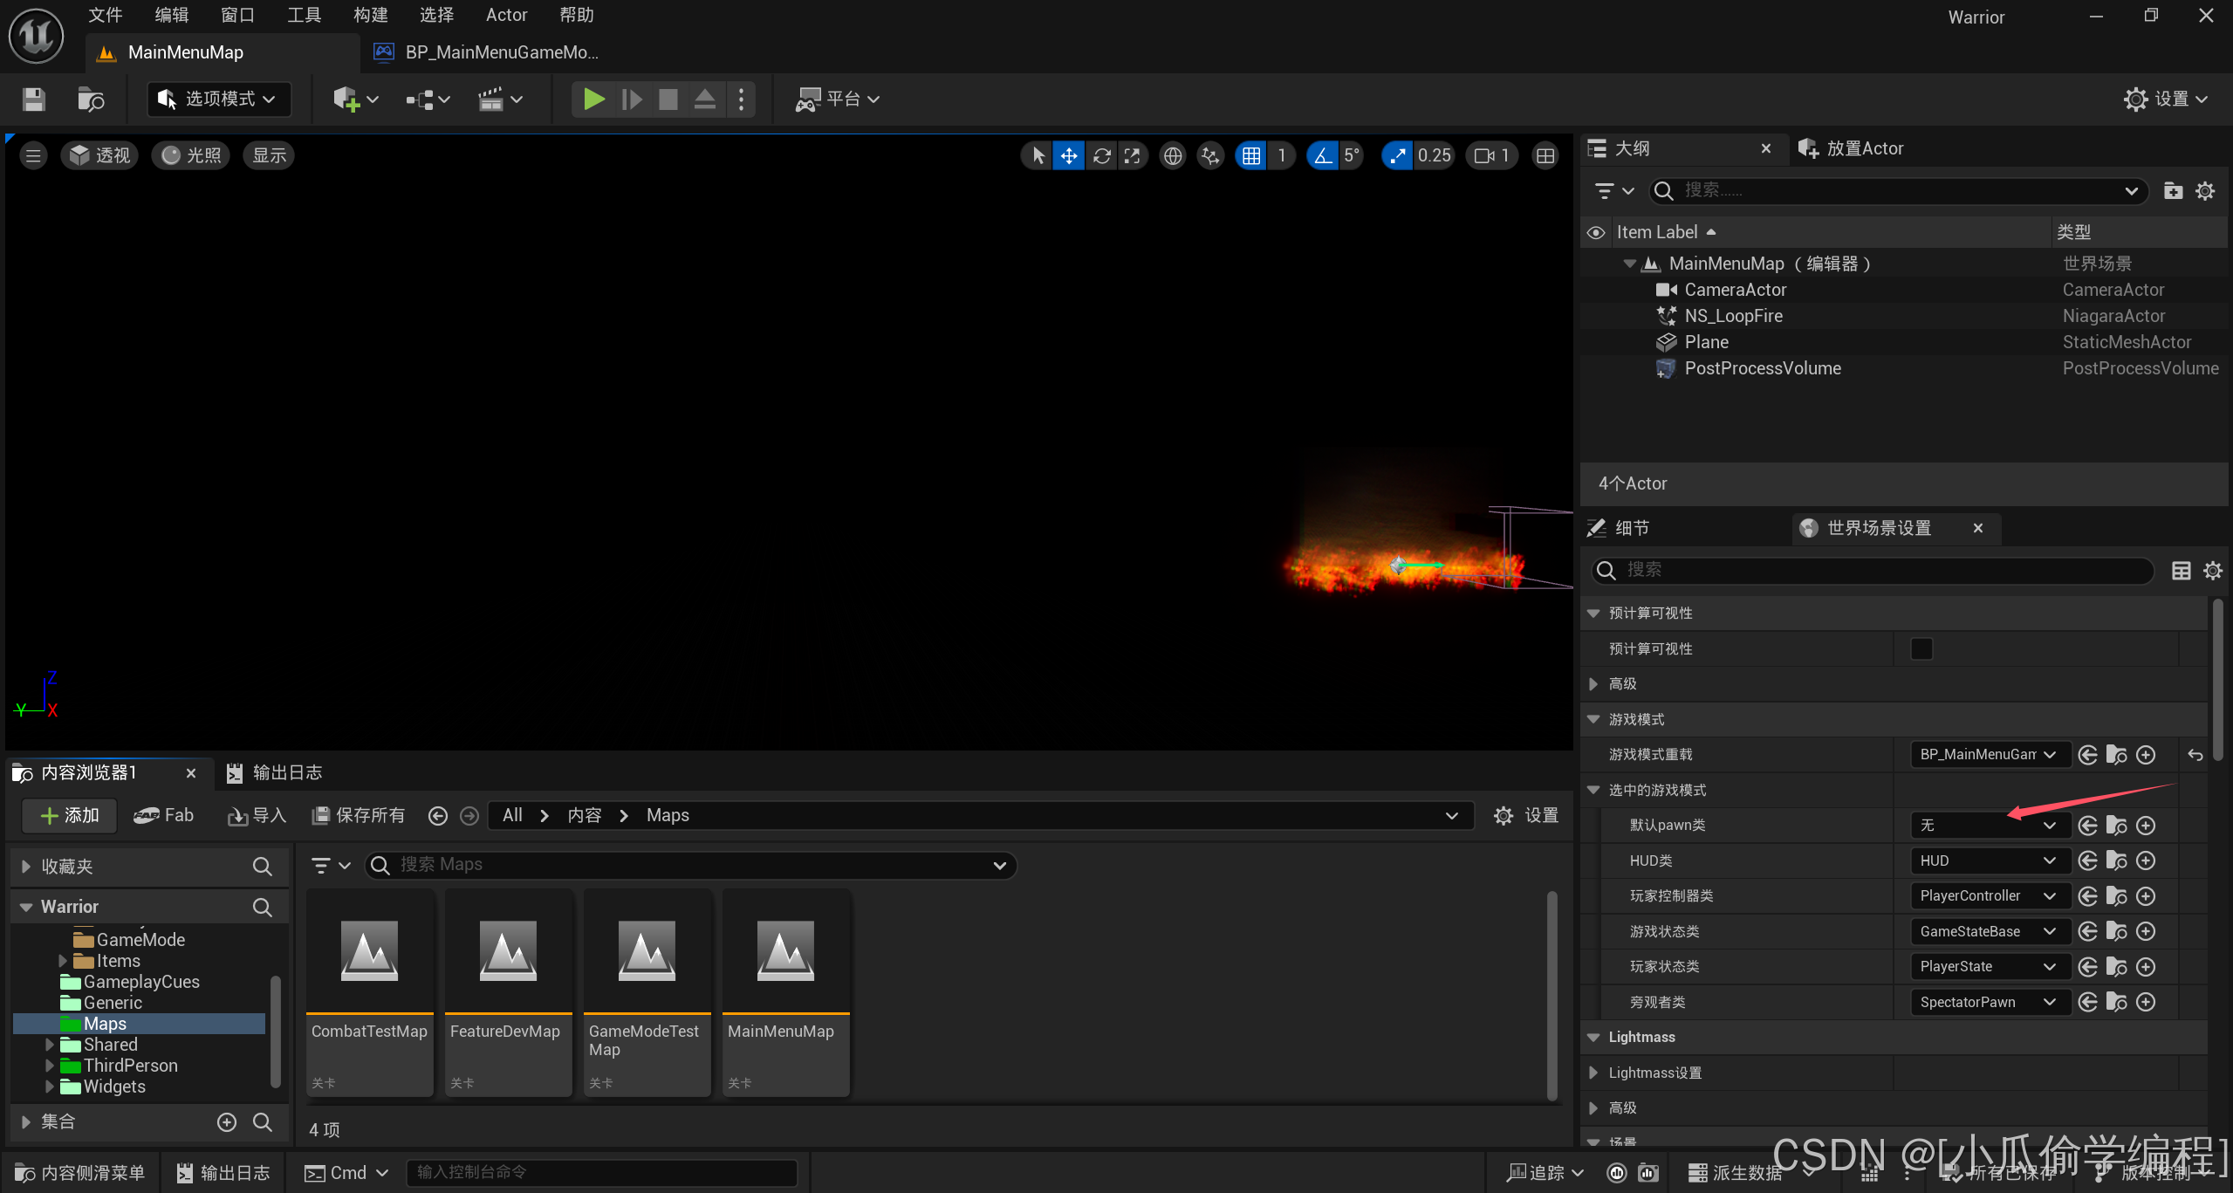Browse to the Default Pawn class asset

pos(2116,826)
